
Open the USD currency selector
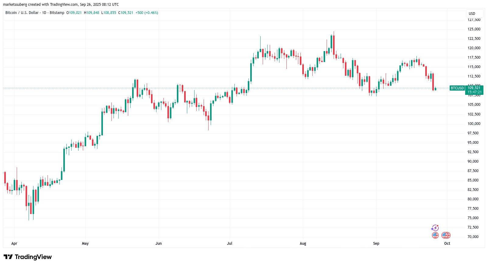point(474,13)
